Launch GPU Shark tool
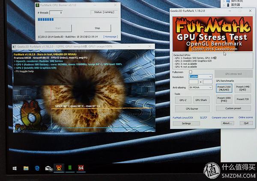Screen dimensions: 257x181 [201, 100]
